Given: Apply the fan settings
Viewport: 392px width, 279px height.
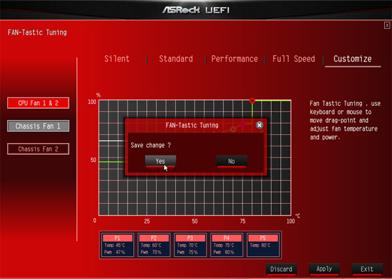Looking at the screenshot, I should 324,269.
